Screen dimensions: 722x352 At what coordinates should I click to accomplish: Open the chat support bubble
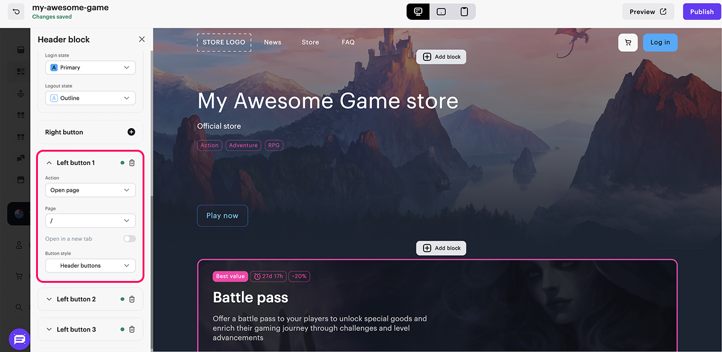click(19, 339)
